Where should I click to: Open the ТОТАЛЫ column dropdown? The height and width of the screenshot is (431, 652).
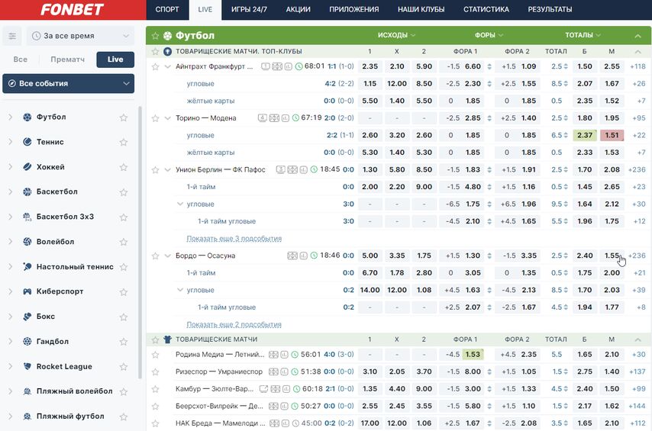point(583,35)
